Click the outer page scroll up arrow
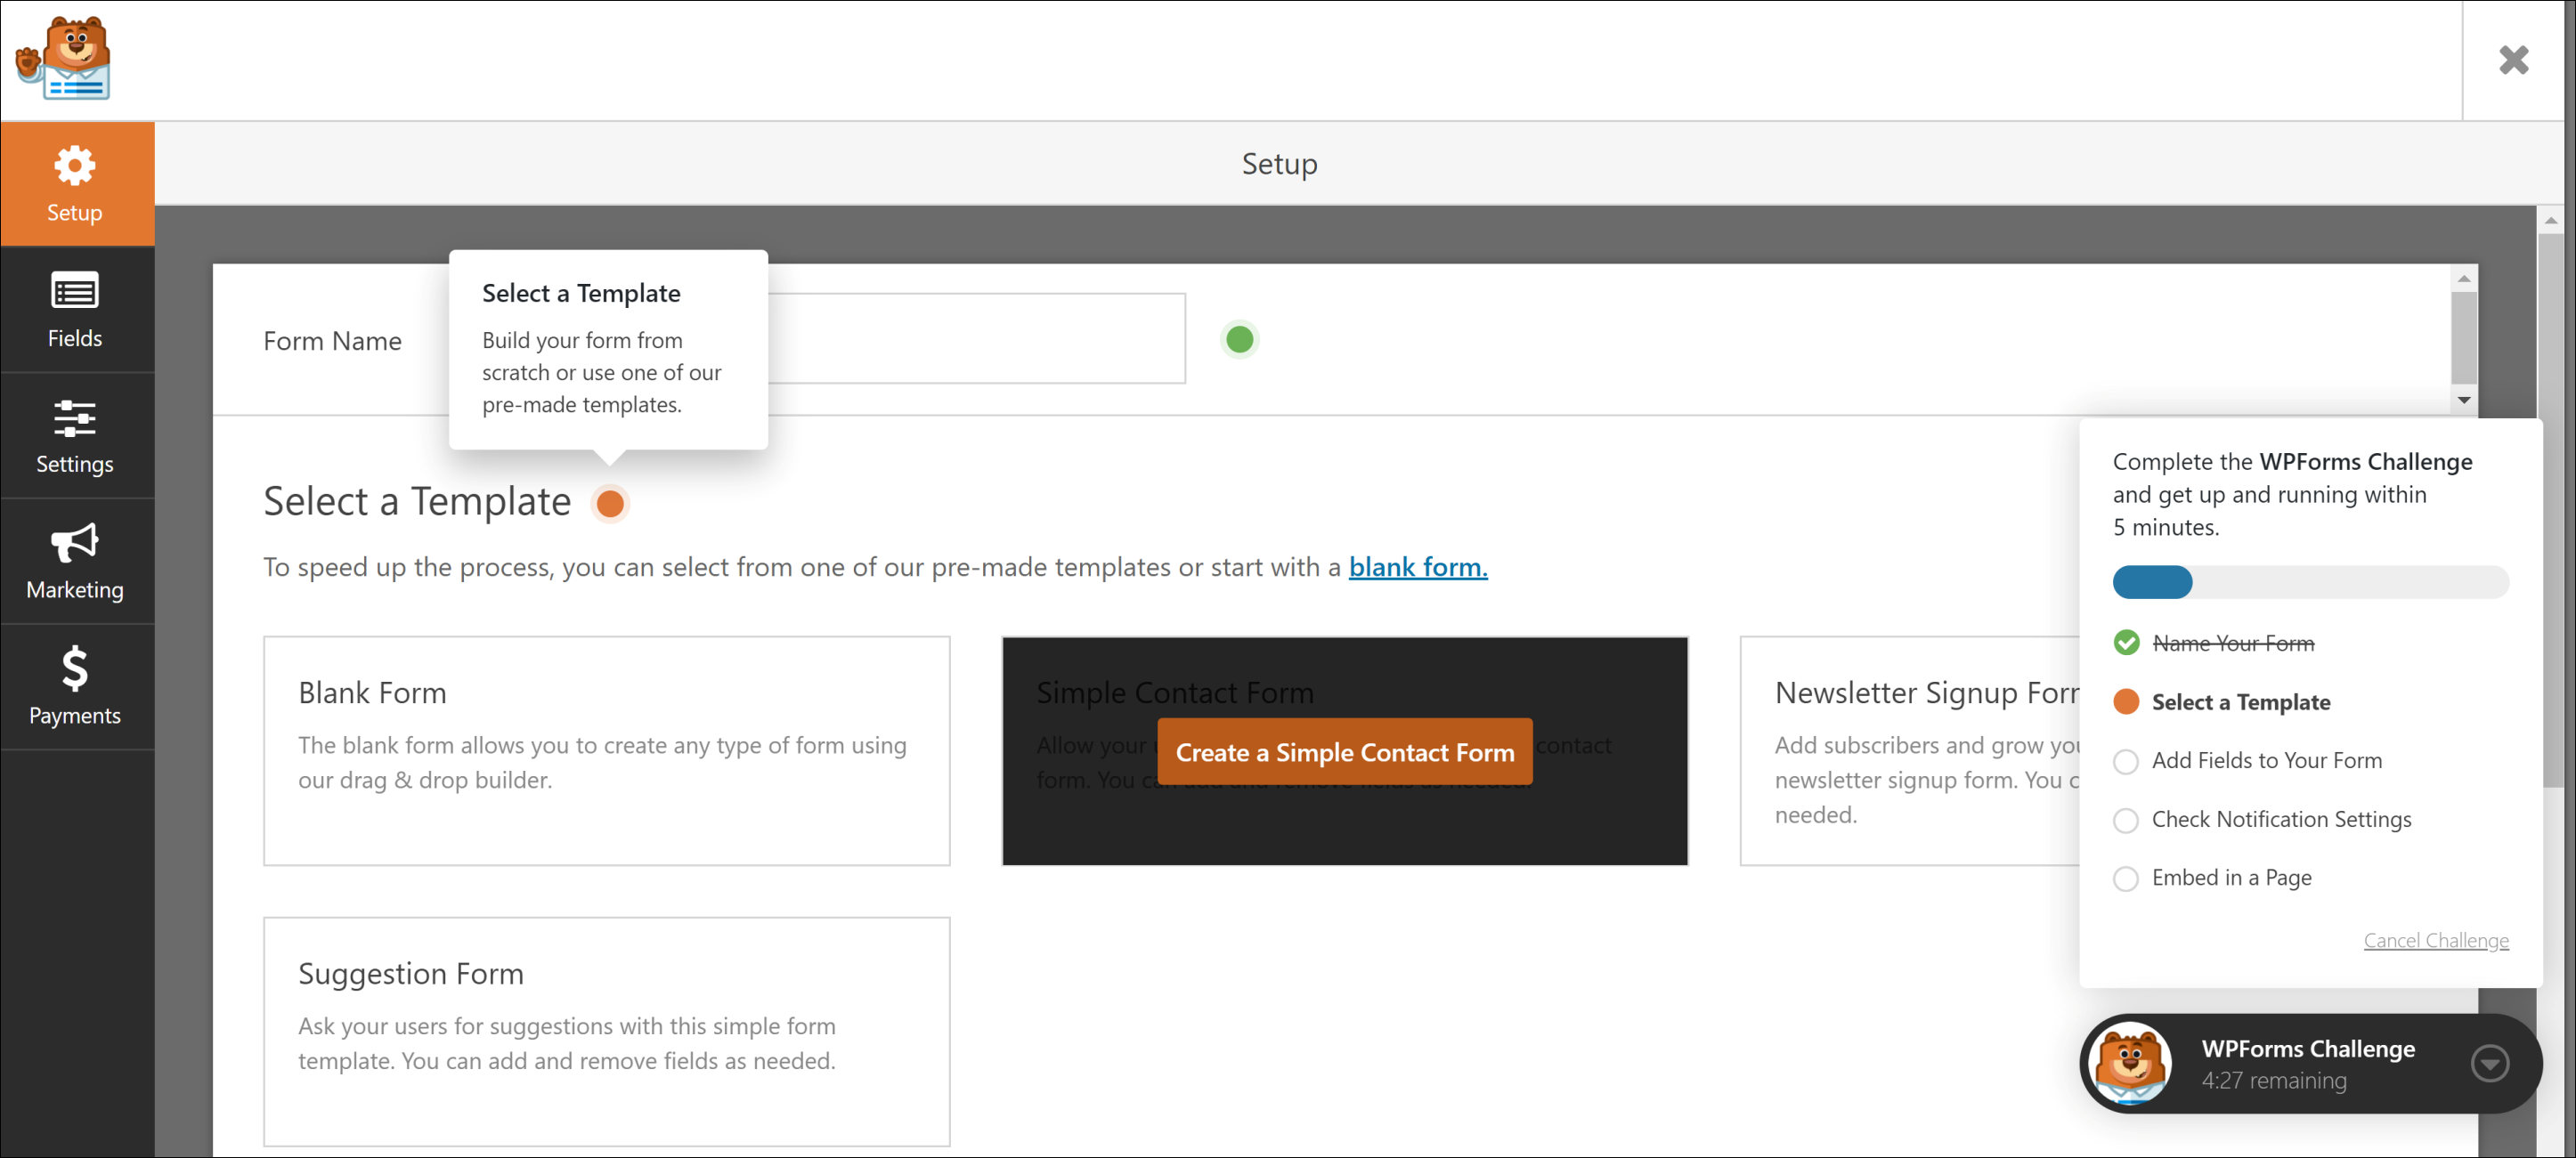This screenshot has width=2576, height=1158. coord(2550,220)
